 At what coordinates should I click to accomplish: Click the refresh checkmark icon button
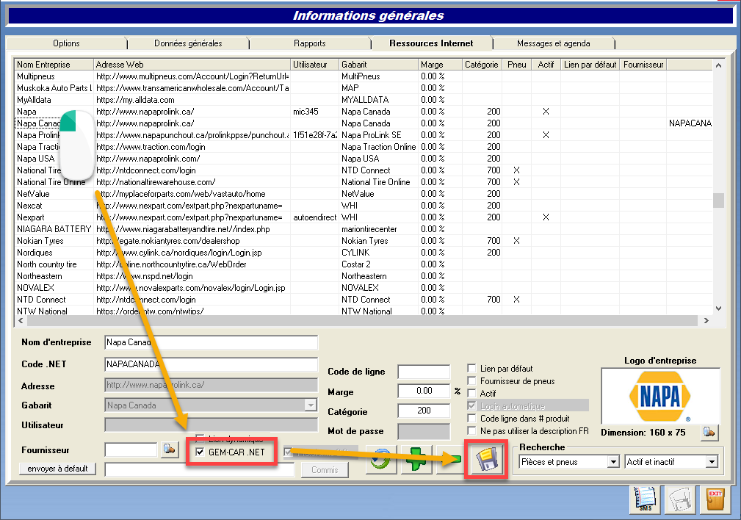[x=381, y=460]
